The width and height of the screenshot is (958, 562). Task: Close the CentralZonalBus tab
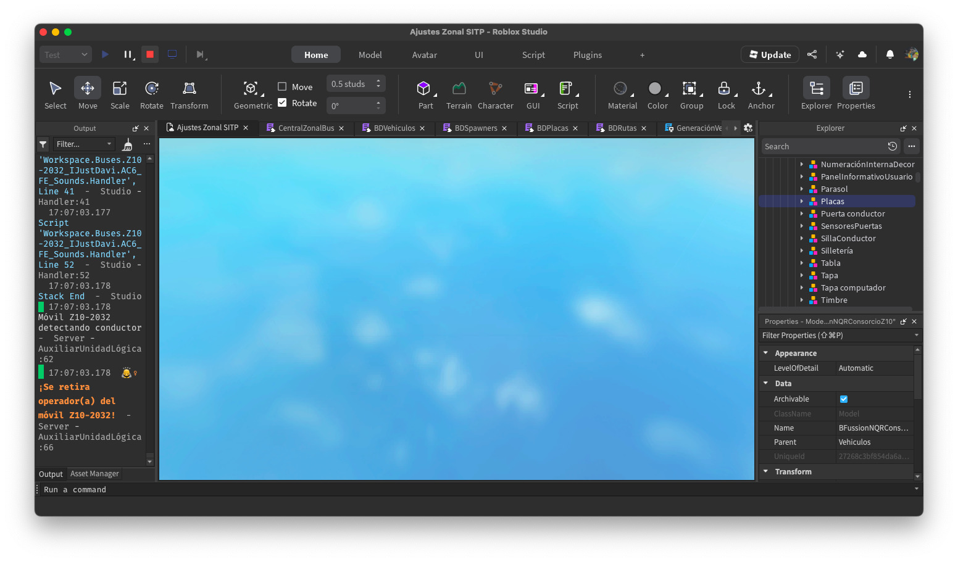pos(341,128)
